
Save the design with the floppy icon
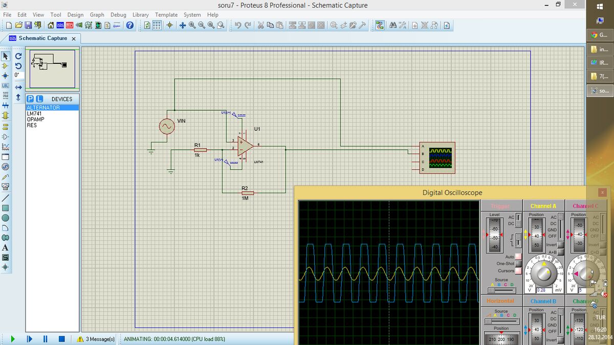[28, 26]
